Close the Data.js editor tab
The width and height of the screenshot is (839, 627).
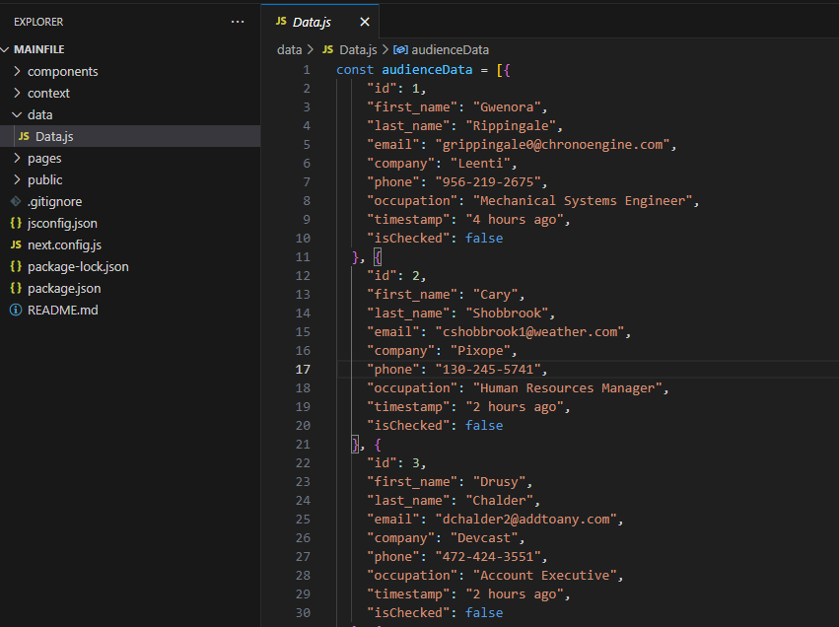(x=365, y=22)
